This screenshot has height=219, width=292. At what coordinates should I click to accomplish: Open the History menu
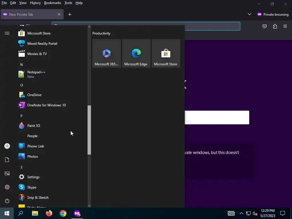point(35,3)
